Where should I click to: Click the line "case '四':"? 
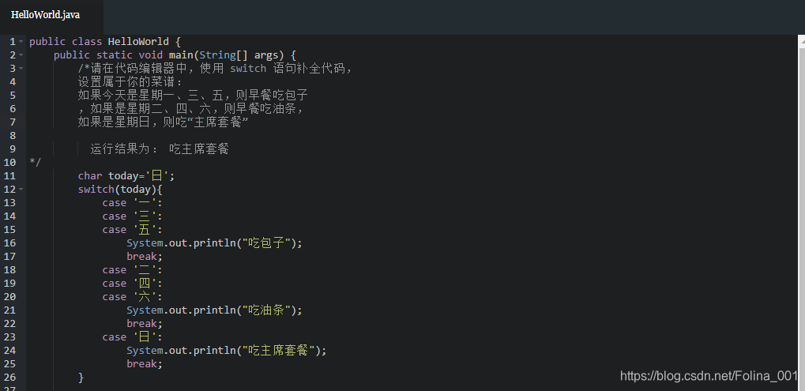coord(133,284)
